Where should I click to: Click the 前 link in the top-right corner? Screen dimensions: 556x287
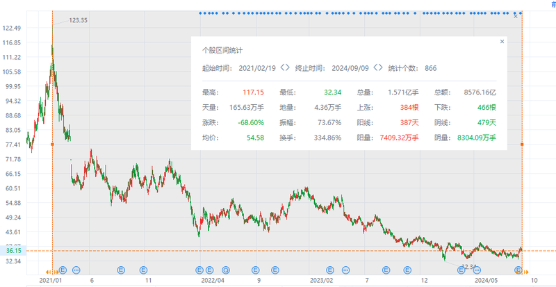[x=552, y=3]
